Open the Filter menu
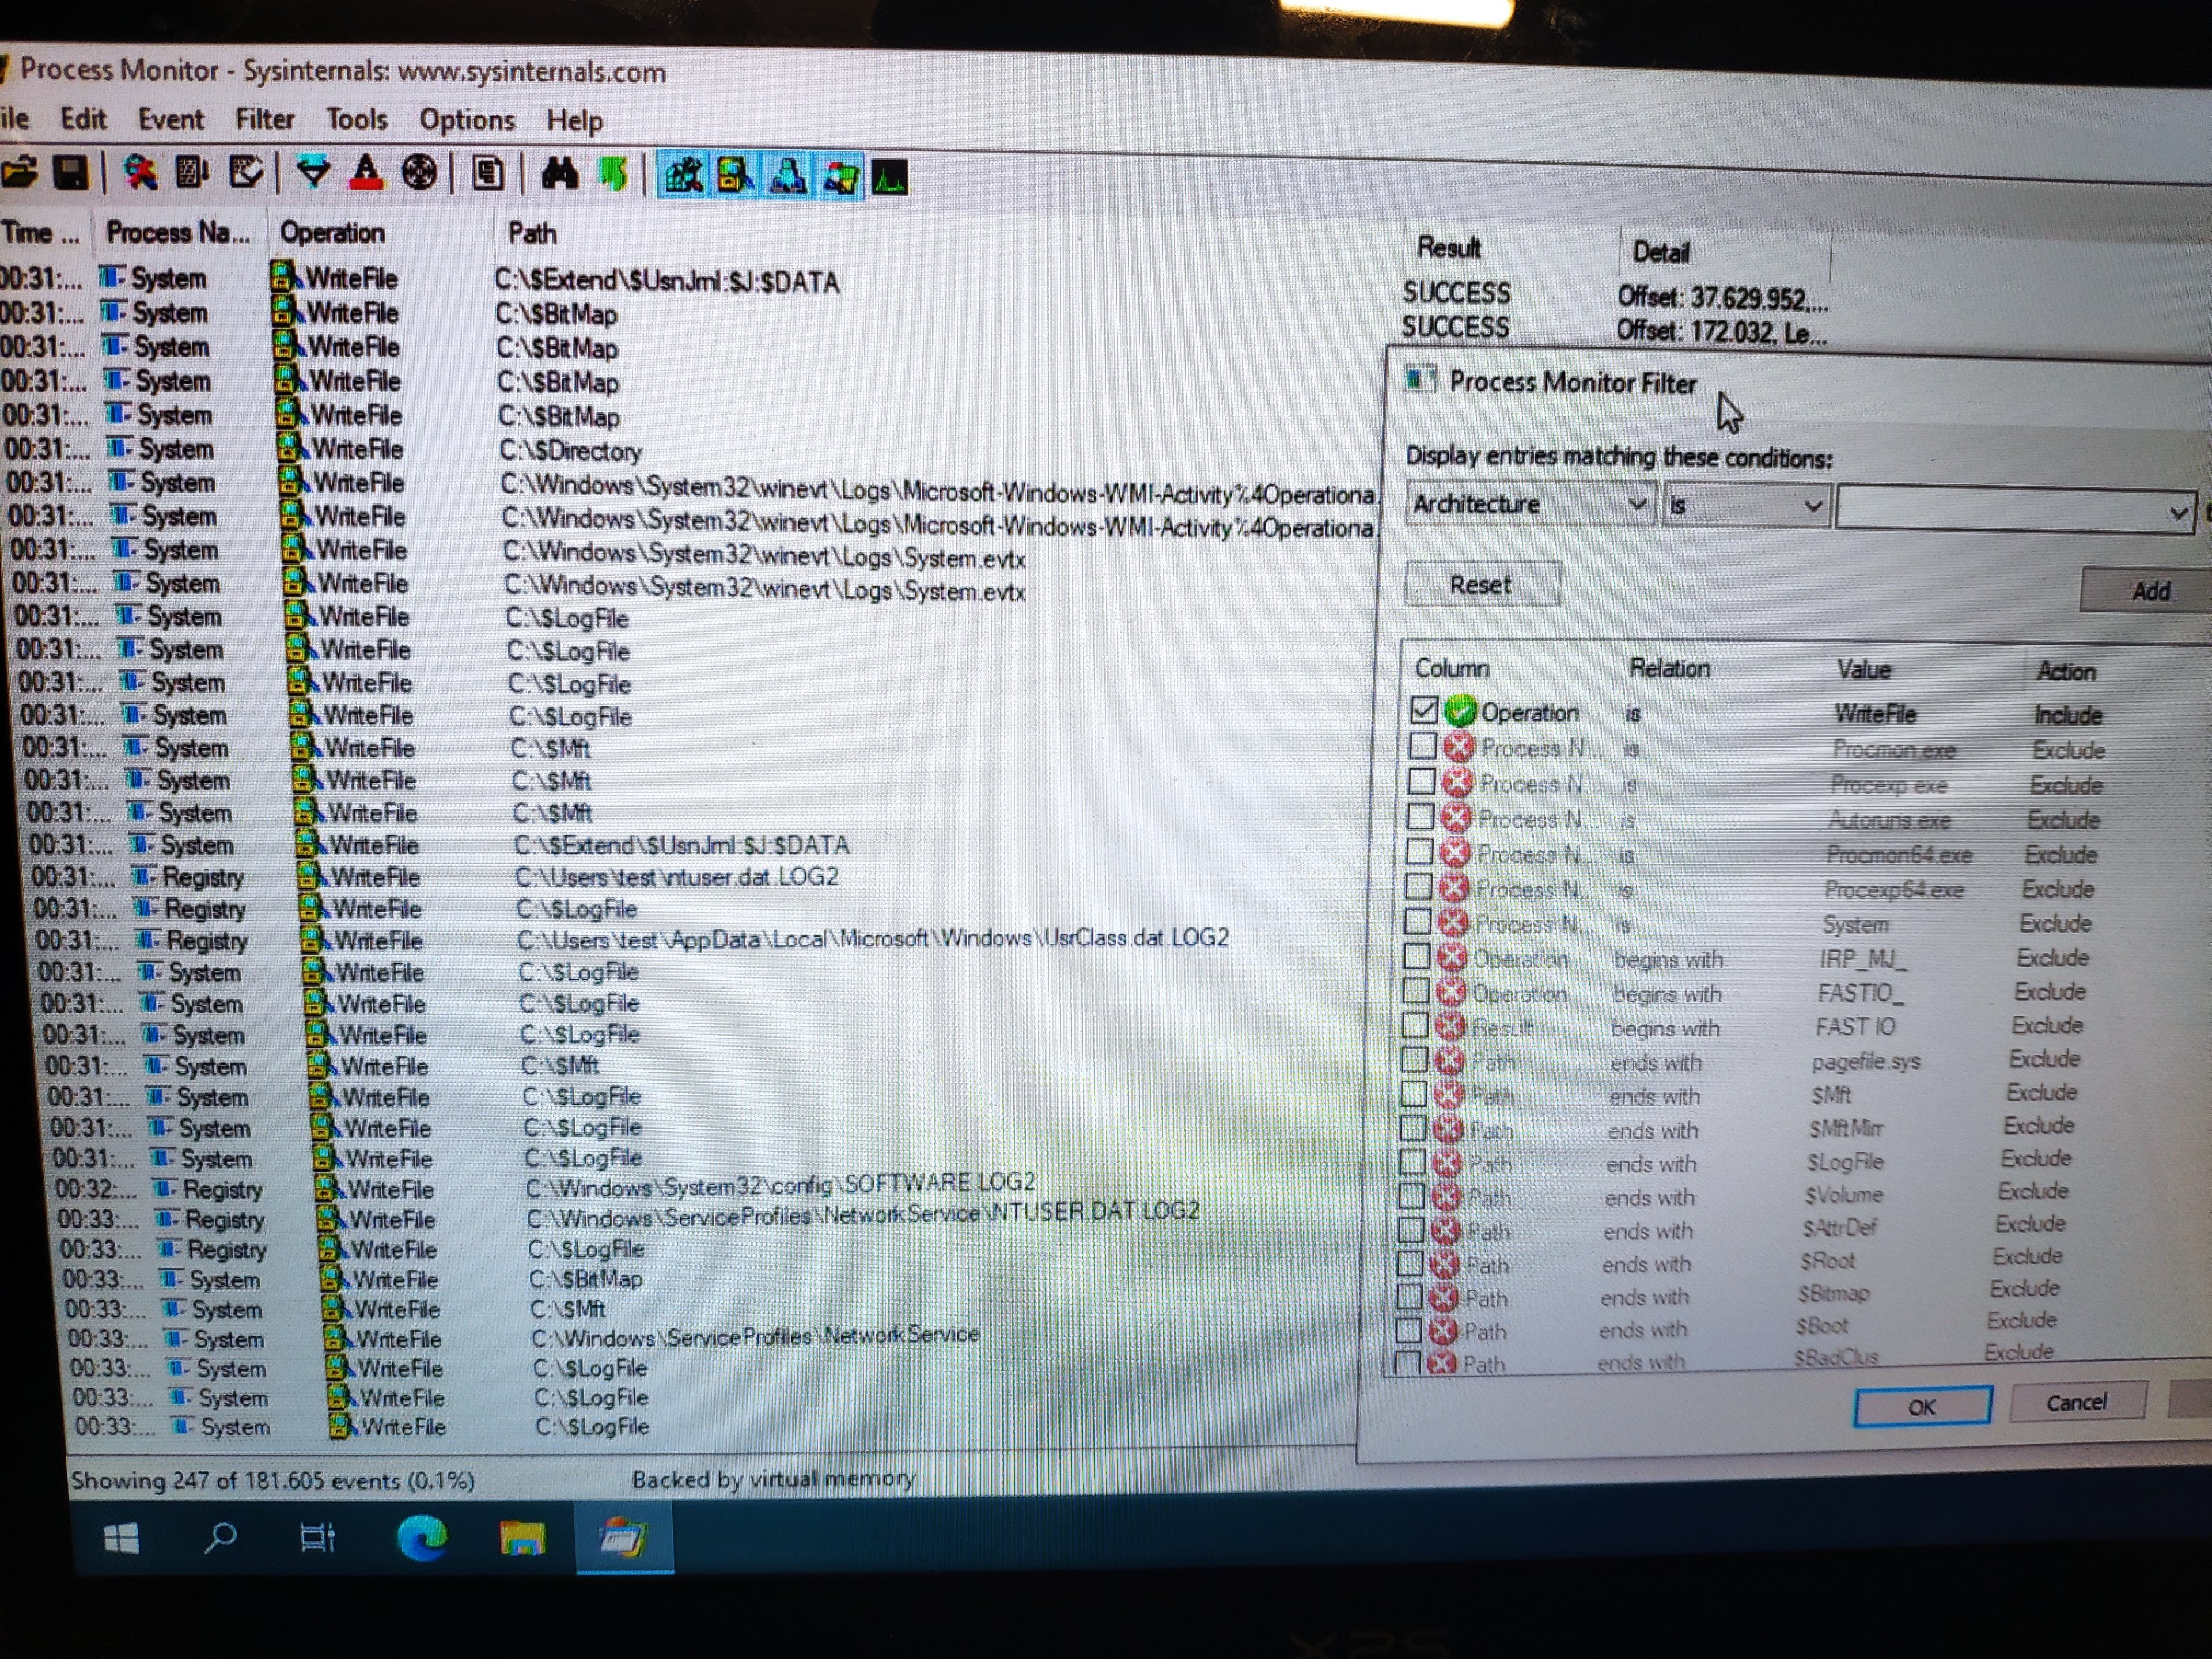 click(x=265, y=119)
